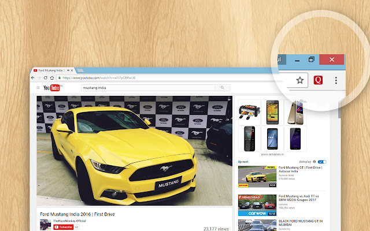The width and height of the screenshot is (370, 231).
Task: Click the red Subscribe button
Action: (64, 227)
